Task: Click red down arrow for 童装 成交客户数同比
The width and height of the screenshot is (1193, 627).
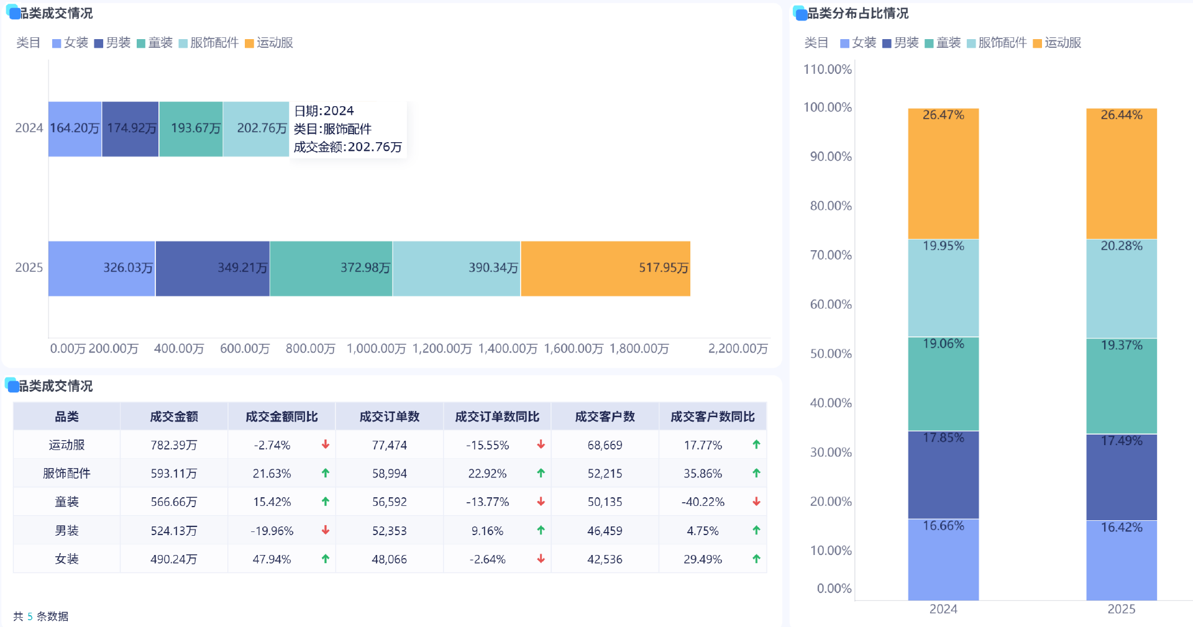Action: pyautogui.click(x=756, y=502)
